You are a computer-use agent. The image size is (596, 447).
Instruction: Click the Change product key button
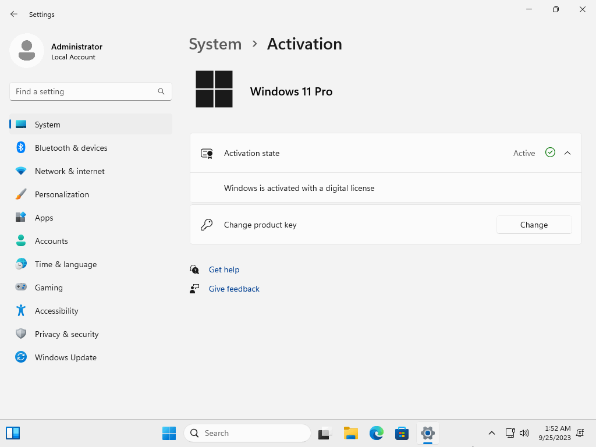click(x=534, y=225)
